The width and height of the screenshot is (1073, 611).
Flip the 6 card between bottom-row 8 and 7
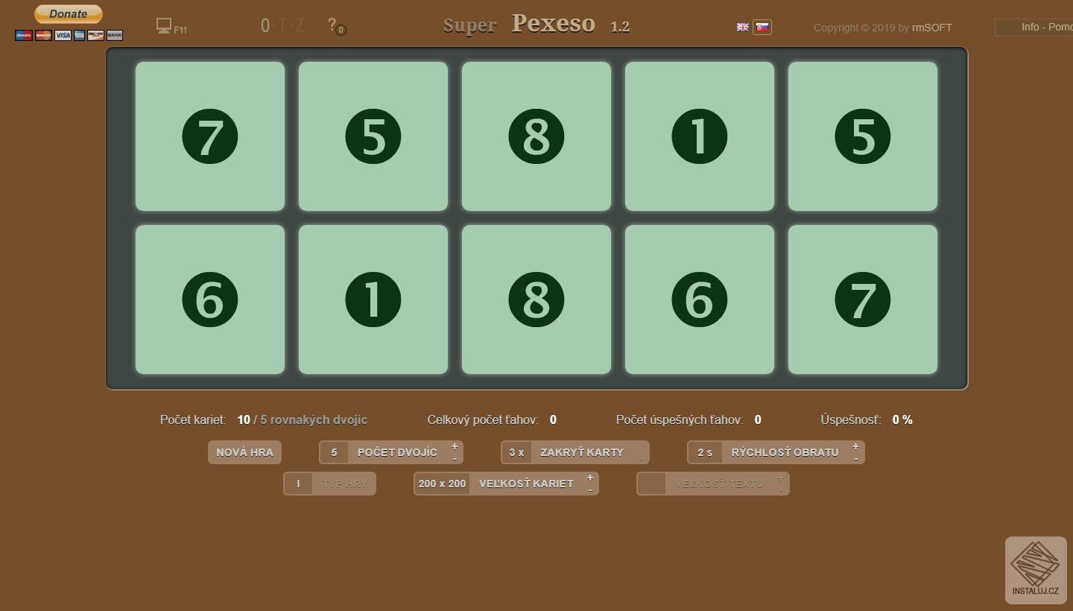tap(700, 300)
